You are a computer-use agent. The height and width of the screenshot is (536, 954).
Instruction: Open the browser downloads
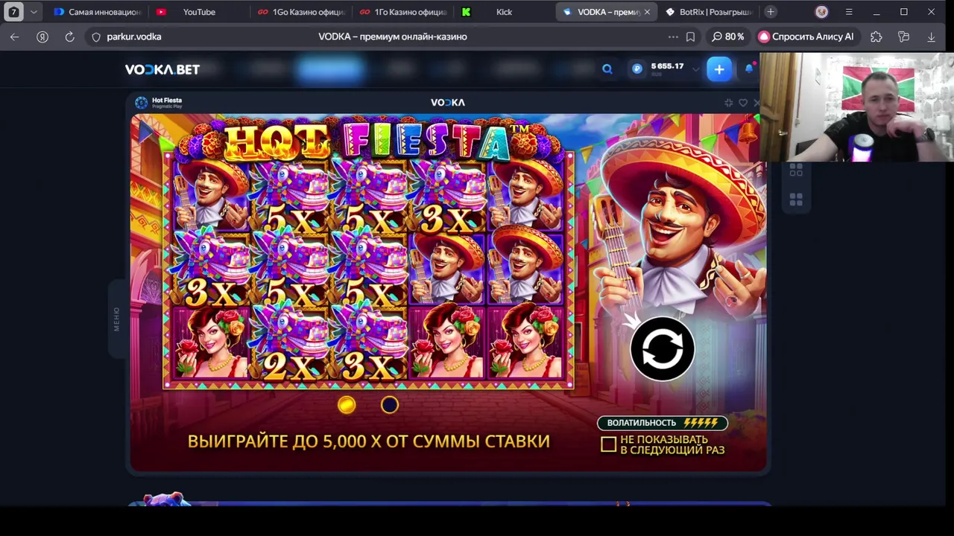click(931, 36)
